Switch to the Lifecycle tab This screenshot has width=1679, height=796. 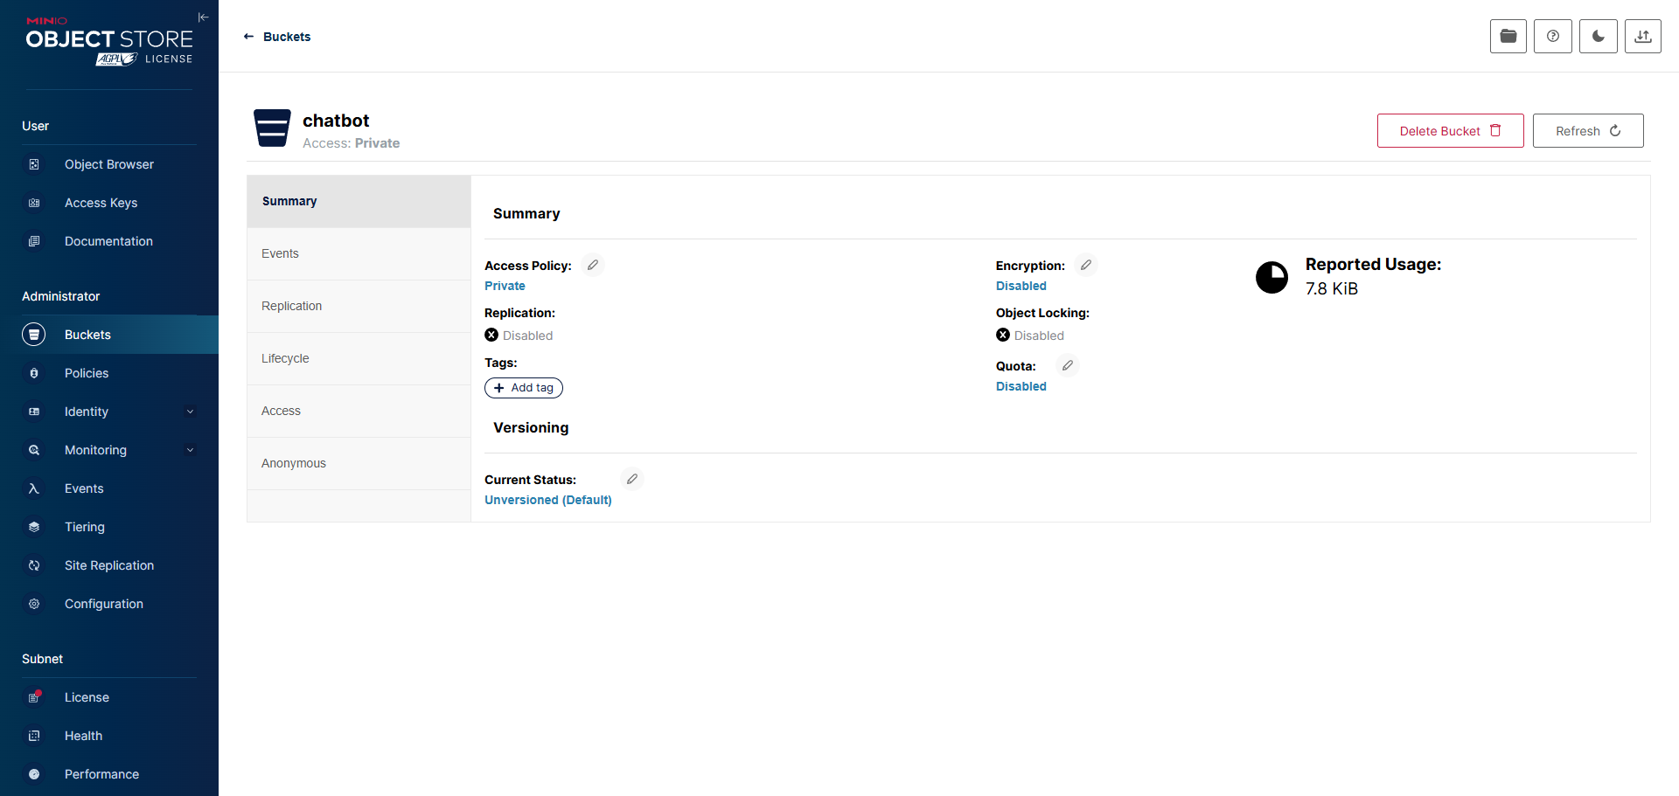point(285,358)
